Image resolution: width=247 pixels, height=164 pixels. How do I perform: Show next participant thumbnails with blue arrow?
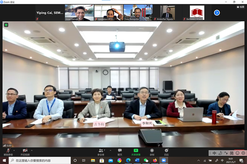point(217,13)
